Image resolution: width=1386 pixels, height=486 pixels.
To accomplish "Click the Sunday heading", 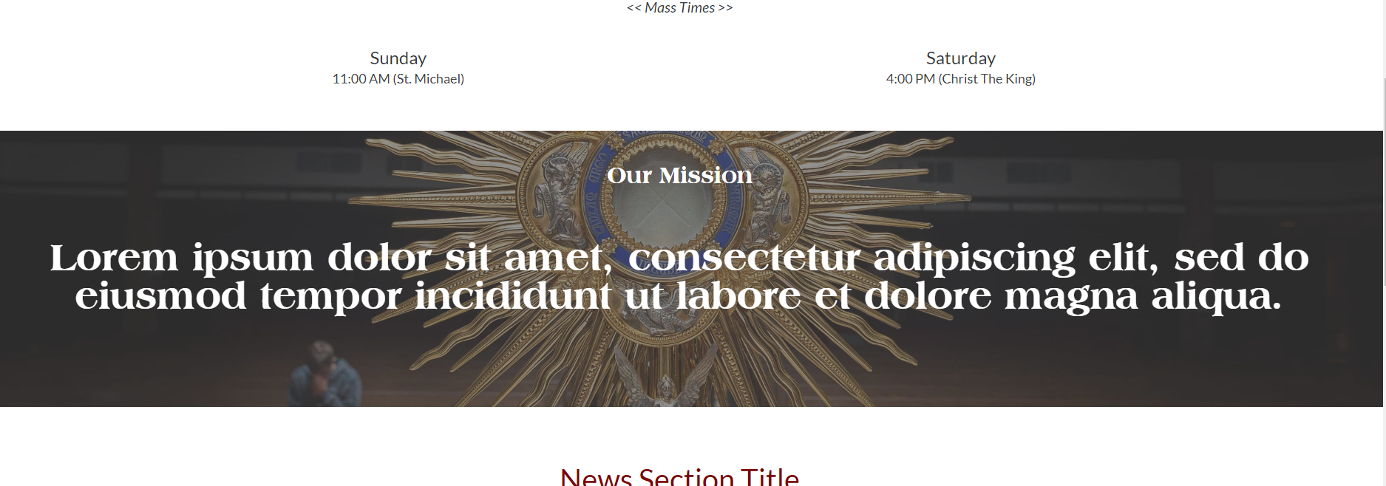I will pos(398,58).
